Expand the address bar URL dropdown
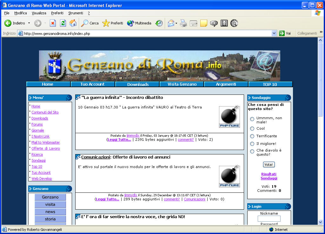This screenshot has height=234, width=325. (x=274, y=33)
